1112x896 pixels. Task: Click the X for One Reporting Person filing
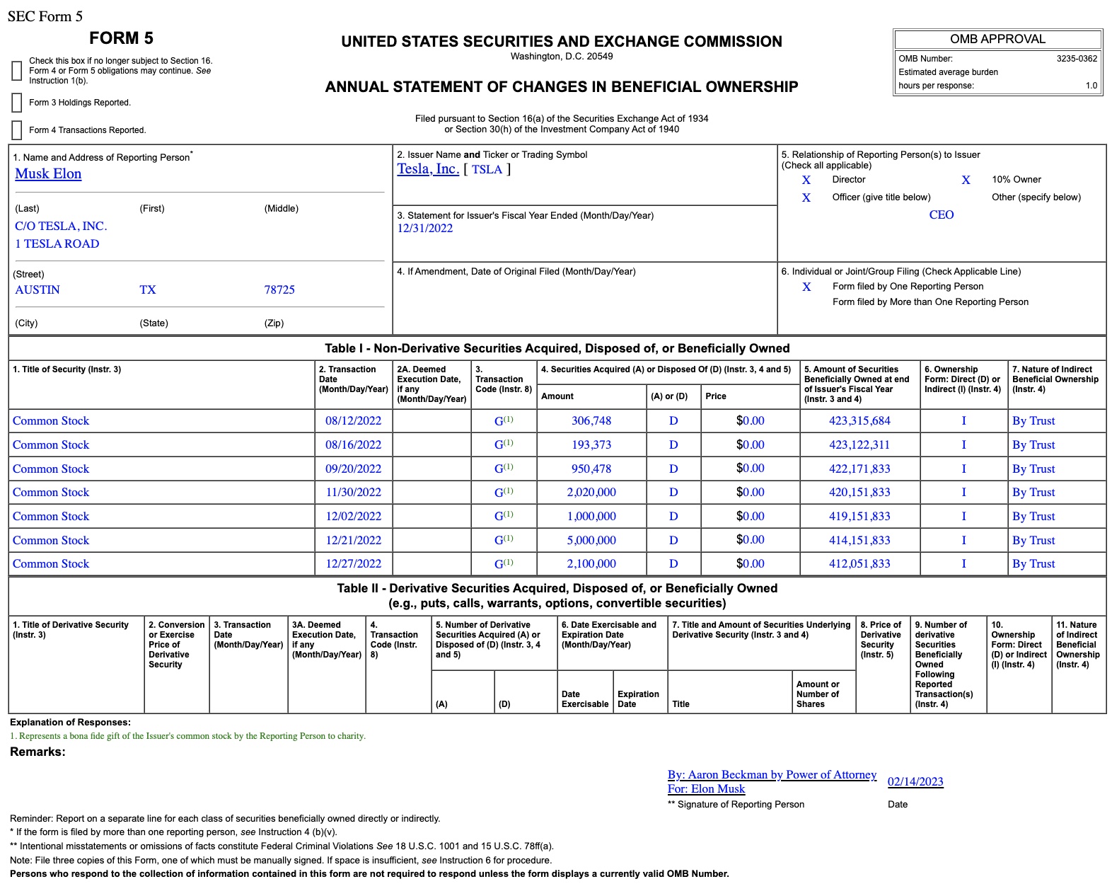click(x=806, y=287)
